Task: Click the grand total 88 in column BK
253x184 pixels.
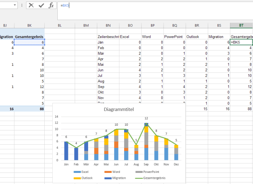Action: (29, 109)
